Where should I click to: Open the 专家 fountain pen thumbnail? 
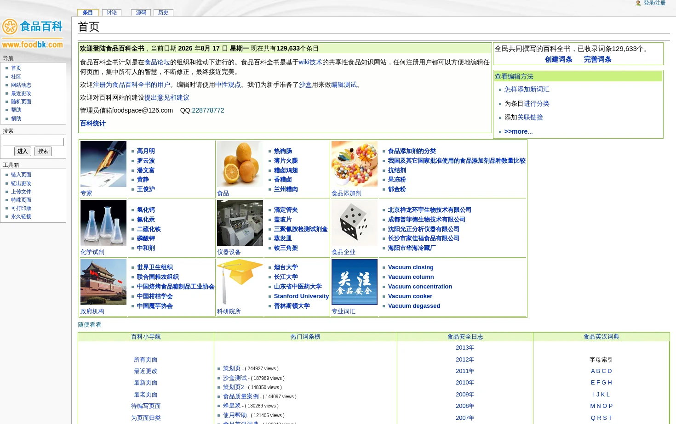[x=103, y=164]
